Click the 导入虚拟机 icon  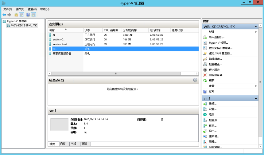click(205, 37)
